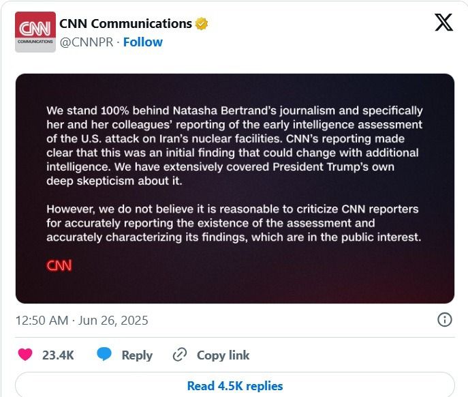The image size is (468, 397).
Task: Read 4.5K replies
Action: (x=235, y=385)
